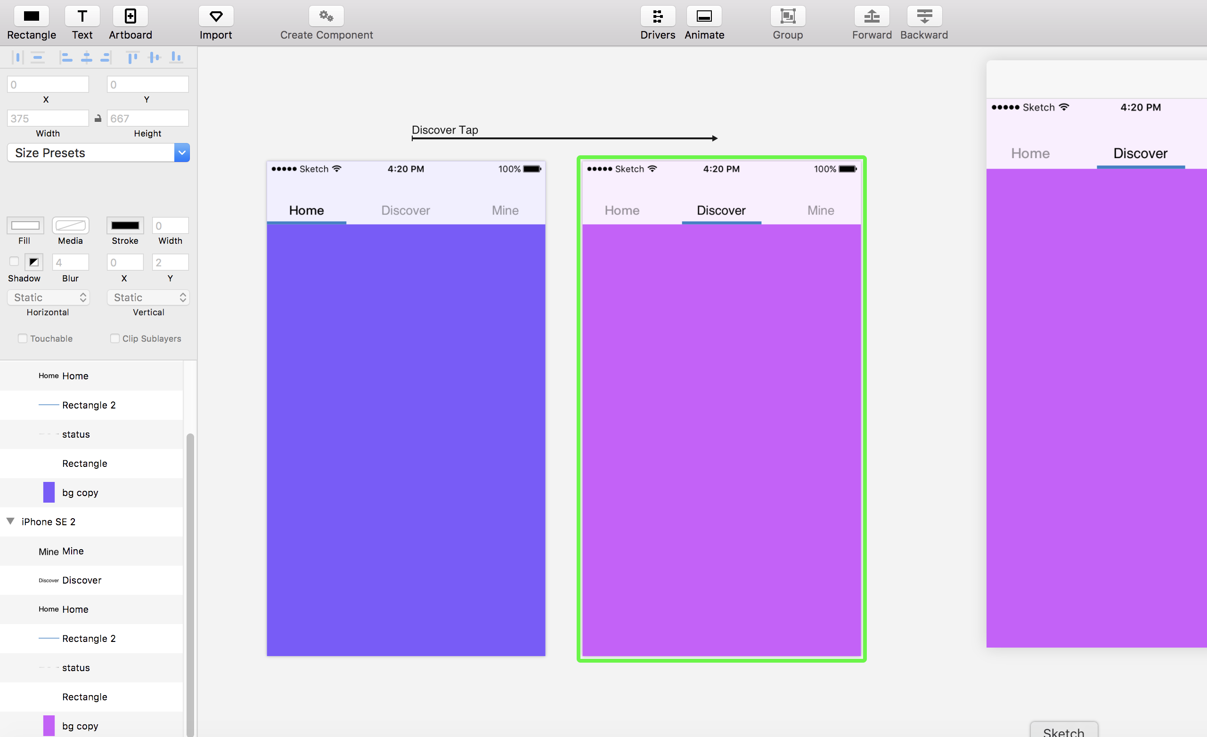This screenshot has height=737, width=1207.
Task: Open the Size Presets dropdown
Action: coord(98,152)
